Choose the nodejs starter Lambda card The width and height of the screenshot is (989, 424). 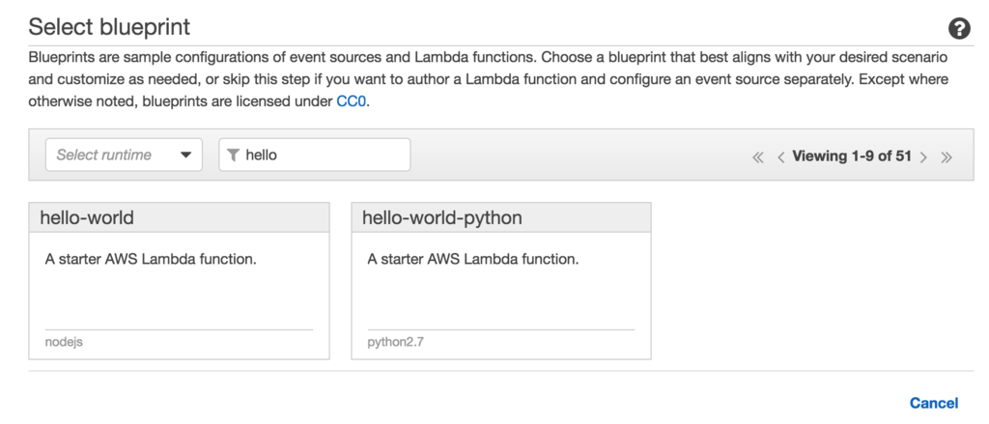179,281
